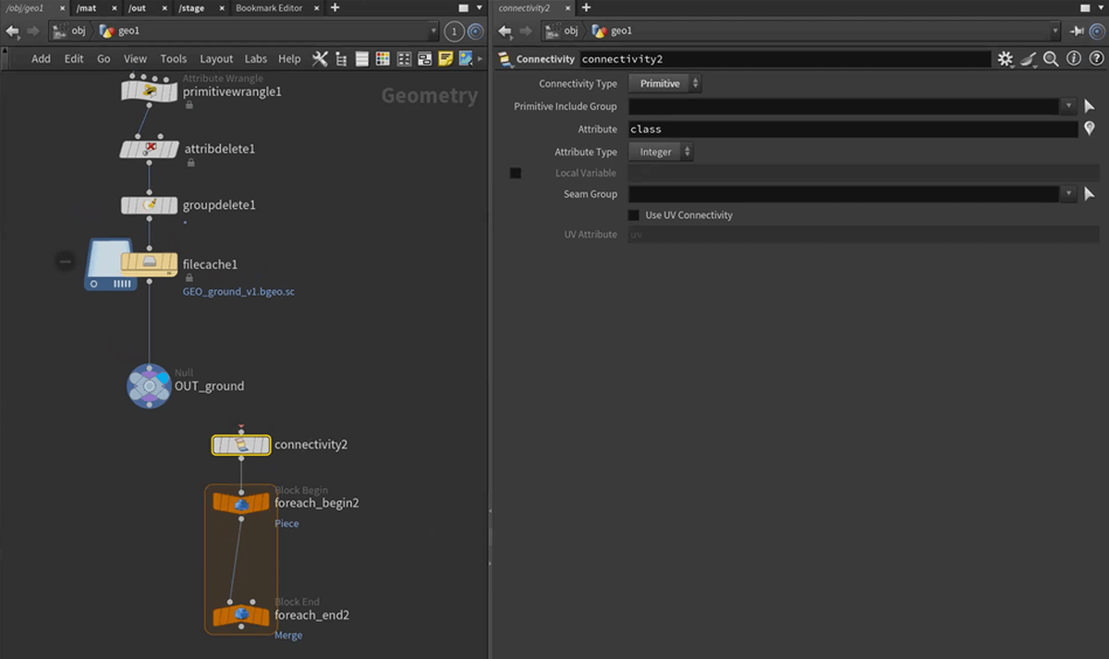Expand the Seam Group dropdown arrow
Viewport: 1109px width, 659px height.
point(1068,194)
